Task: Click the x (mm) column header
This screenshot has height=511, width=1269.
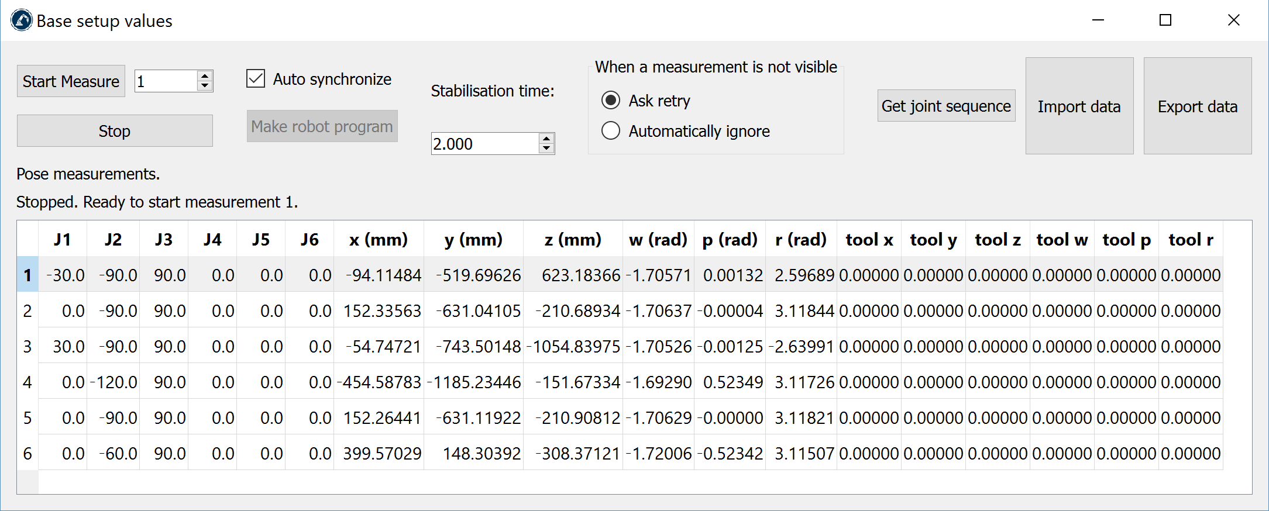Action: coord(379,240)
